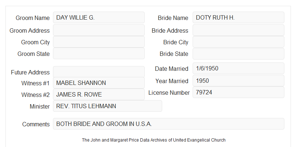The width and height of the screenshot is (292, 147).
Task: Focus the empty Groom Address field
Action: coord(99,30)
